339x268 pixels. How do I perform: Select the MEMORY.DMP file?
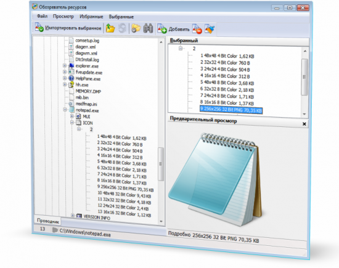click(88, 91)
